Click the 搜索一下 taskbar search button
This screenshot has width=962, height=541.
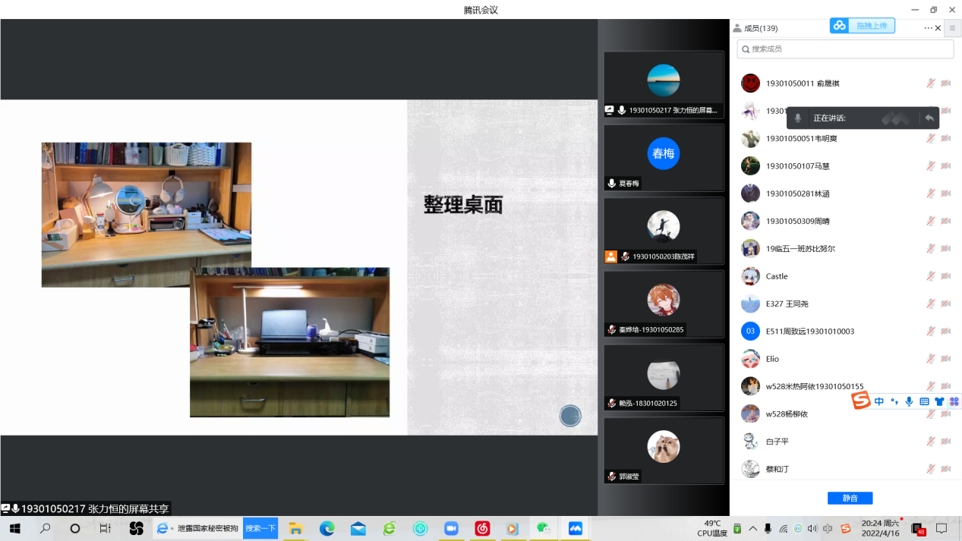pyautogui.click(x=260, y=528)
